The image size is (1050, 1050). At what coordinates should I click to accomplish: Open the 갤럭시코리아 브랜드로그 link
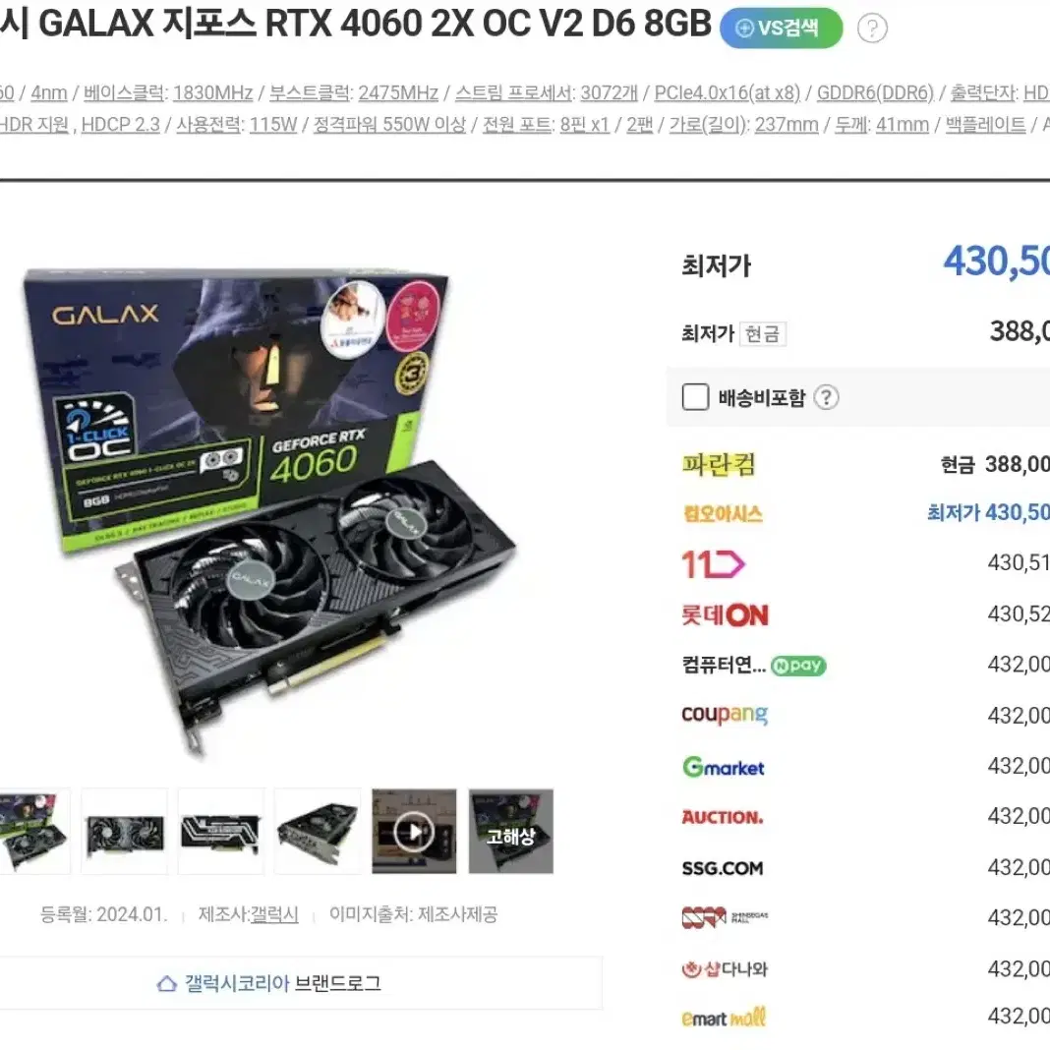tap(269, 983)
